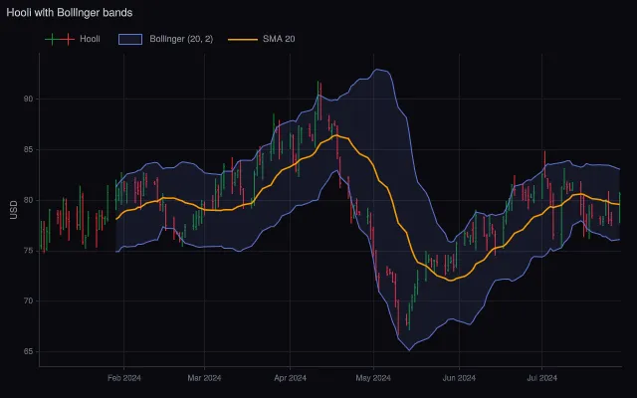Click the 90 y-axis tick label

pos(29,99)
